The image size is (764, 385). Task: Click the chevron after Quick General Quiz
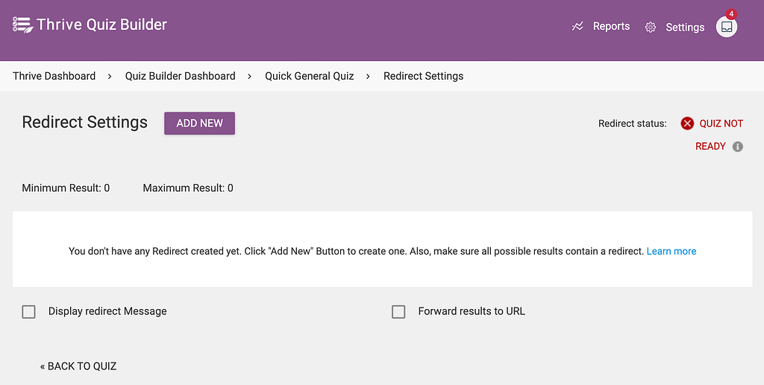pos(368,76)
